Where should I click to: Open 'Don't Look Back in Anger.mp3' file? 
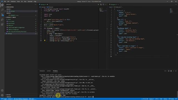(x=21, y=27)
